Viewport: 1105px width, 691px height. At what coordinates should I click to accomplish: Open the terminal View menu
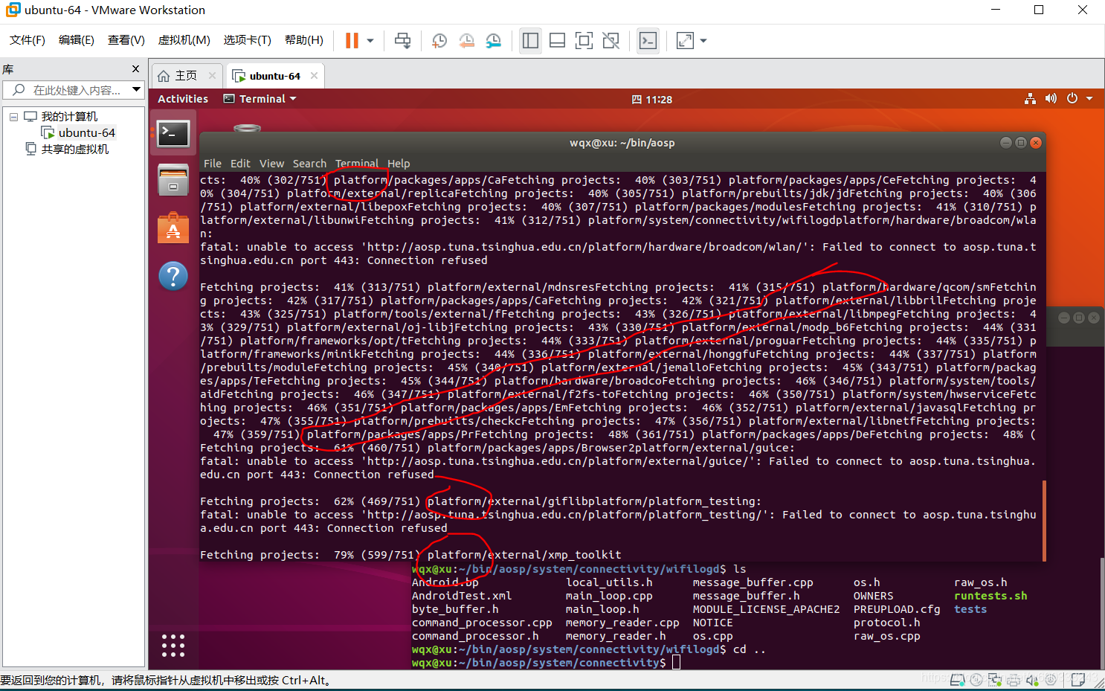[271, 164]
